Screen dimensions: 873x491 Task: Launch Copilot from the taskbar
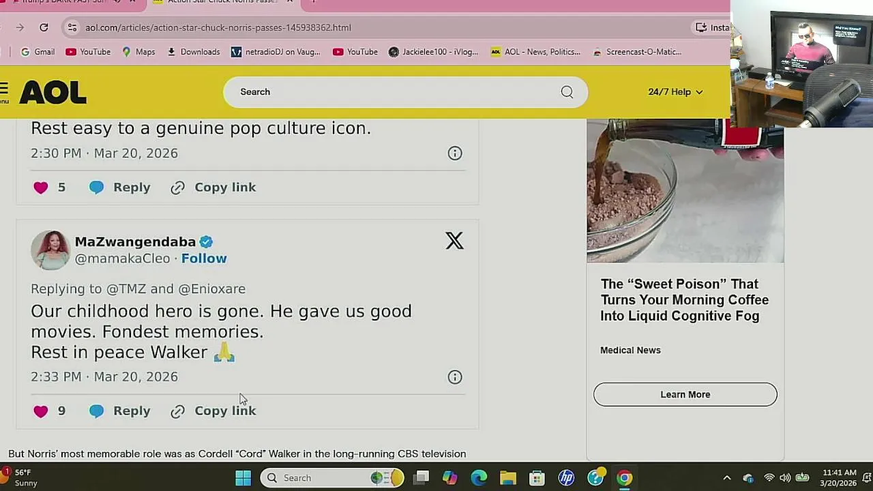pos(450,478)
